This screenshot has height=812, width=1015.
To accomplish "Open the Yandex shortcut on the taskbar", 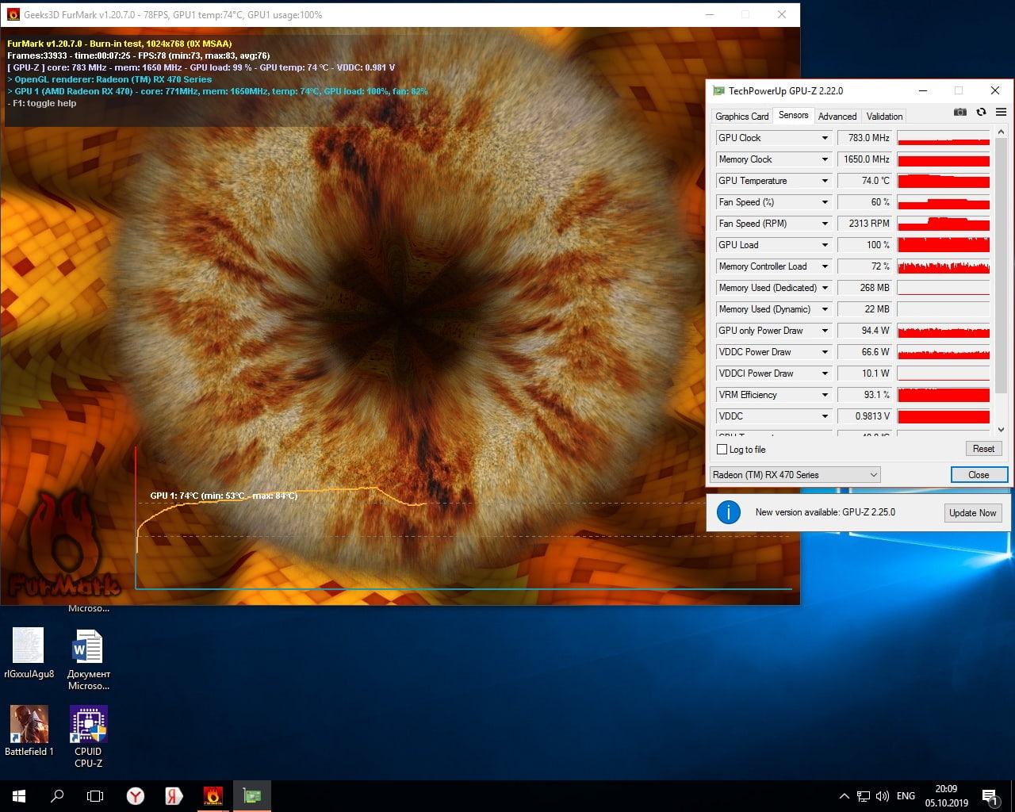I will coord(174,796).
